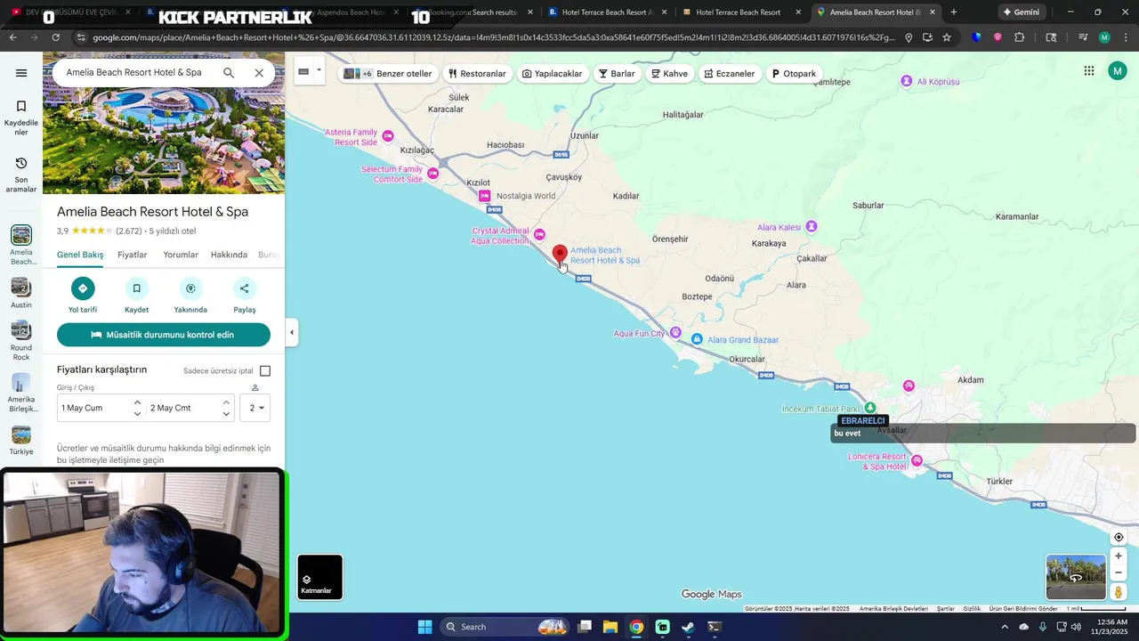Click the Yol tarifi directions icon

click(x=83, y=288)
